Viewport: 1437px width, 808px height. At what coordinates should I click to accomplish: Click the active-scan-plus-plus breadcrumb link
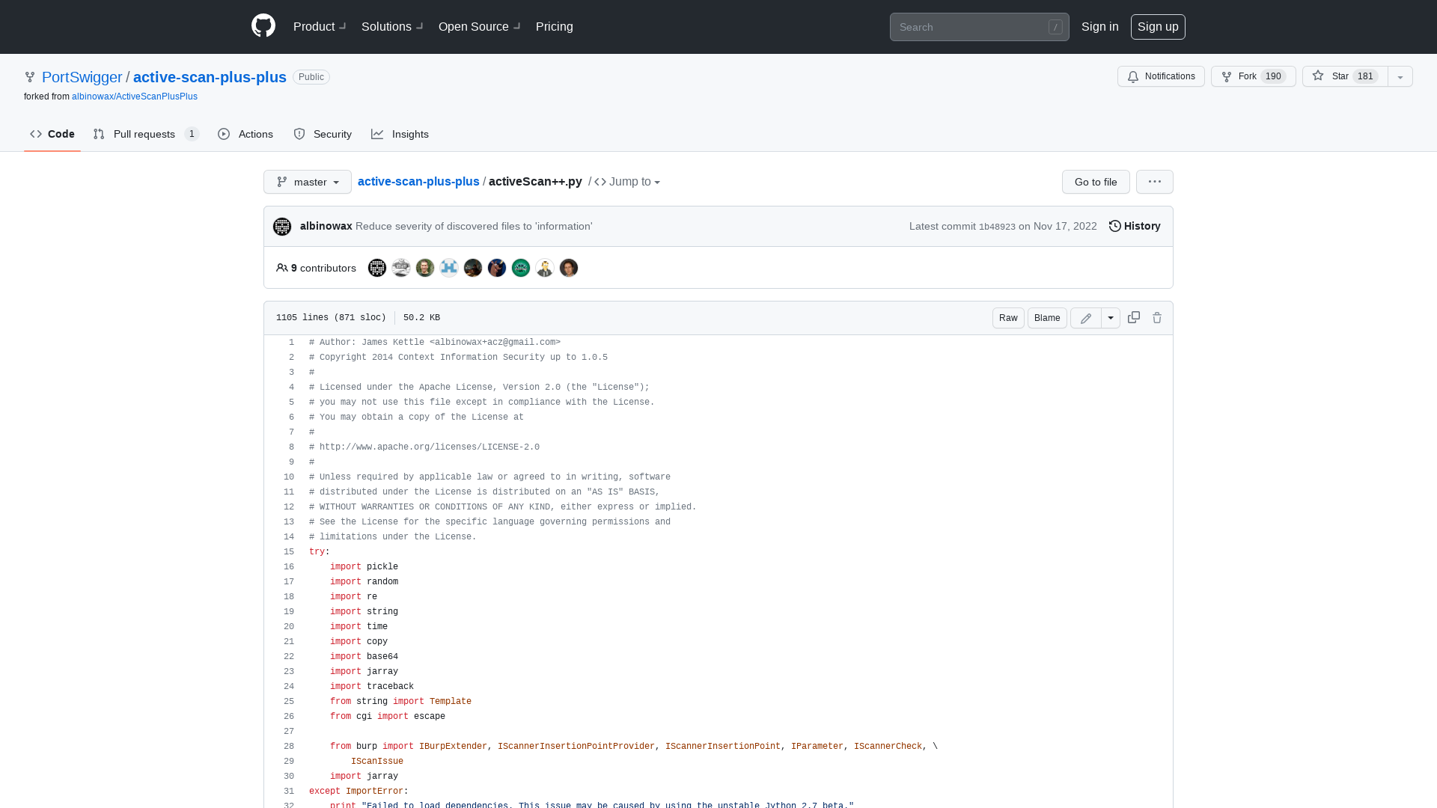click(x=418, y=182)
